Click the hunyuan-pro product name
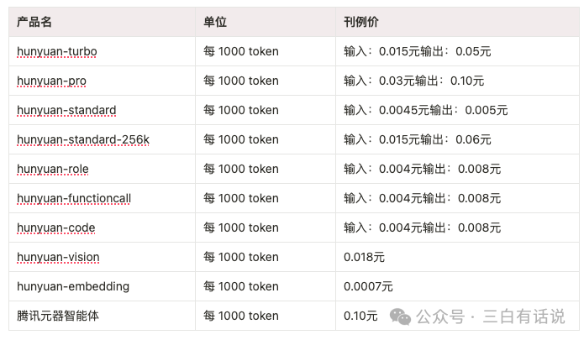This screenshot has height=340, width=584. [x=51, y=81]
